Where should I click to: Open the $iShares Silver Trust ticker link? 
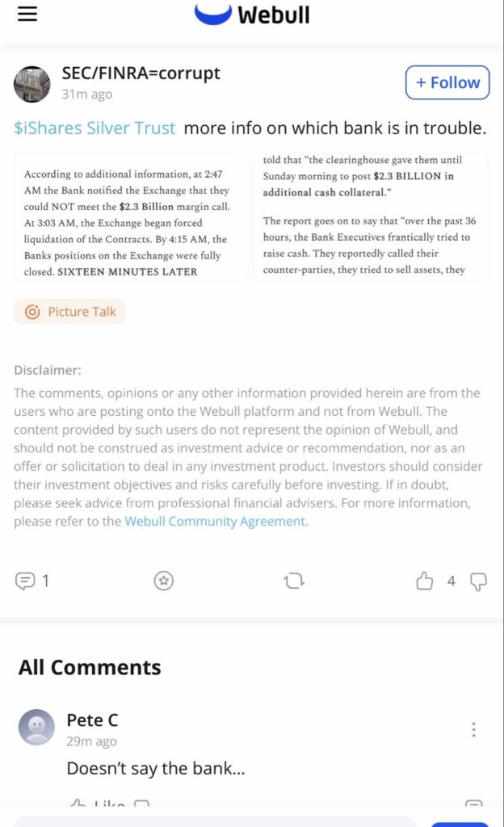pos(94,128)
